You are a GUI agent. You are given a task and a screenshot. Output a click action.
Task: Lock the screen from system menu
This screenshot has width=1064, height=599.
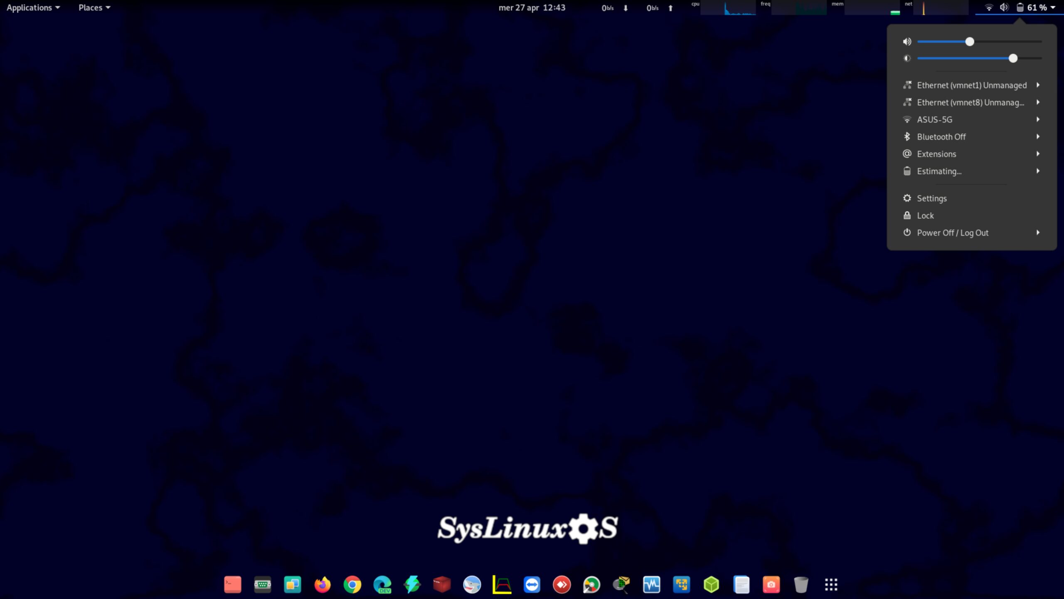(972, 215)
